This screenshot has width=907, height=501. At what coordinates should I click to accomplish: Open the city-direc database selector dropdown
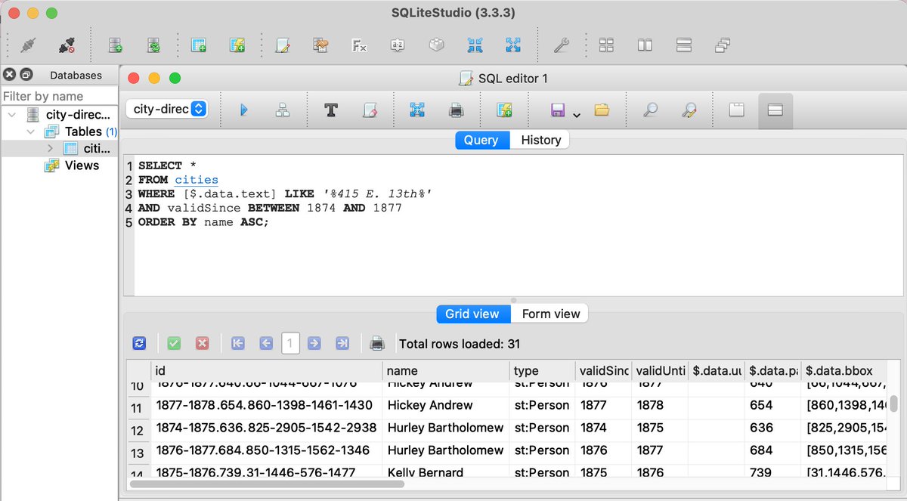click(x=166, y=109)
